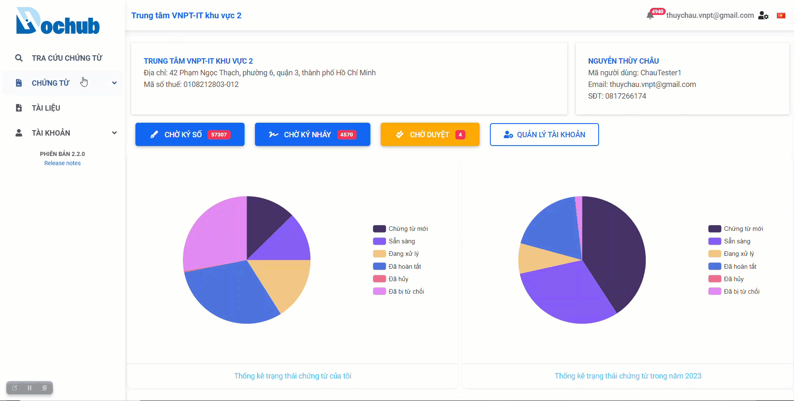Click the address line 42 Phạm Ngọc Thạch
This screenshot has width=794, height=401.
point(260,73)
